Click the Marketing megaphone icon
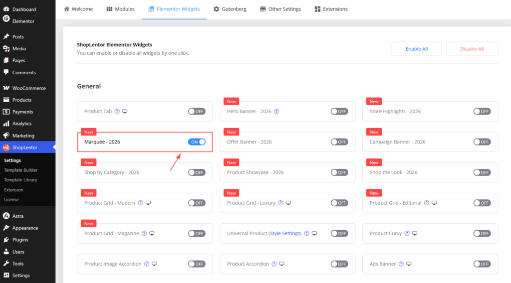 6,136
